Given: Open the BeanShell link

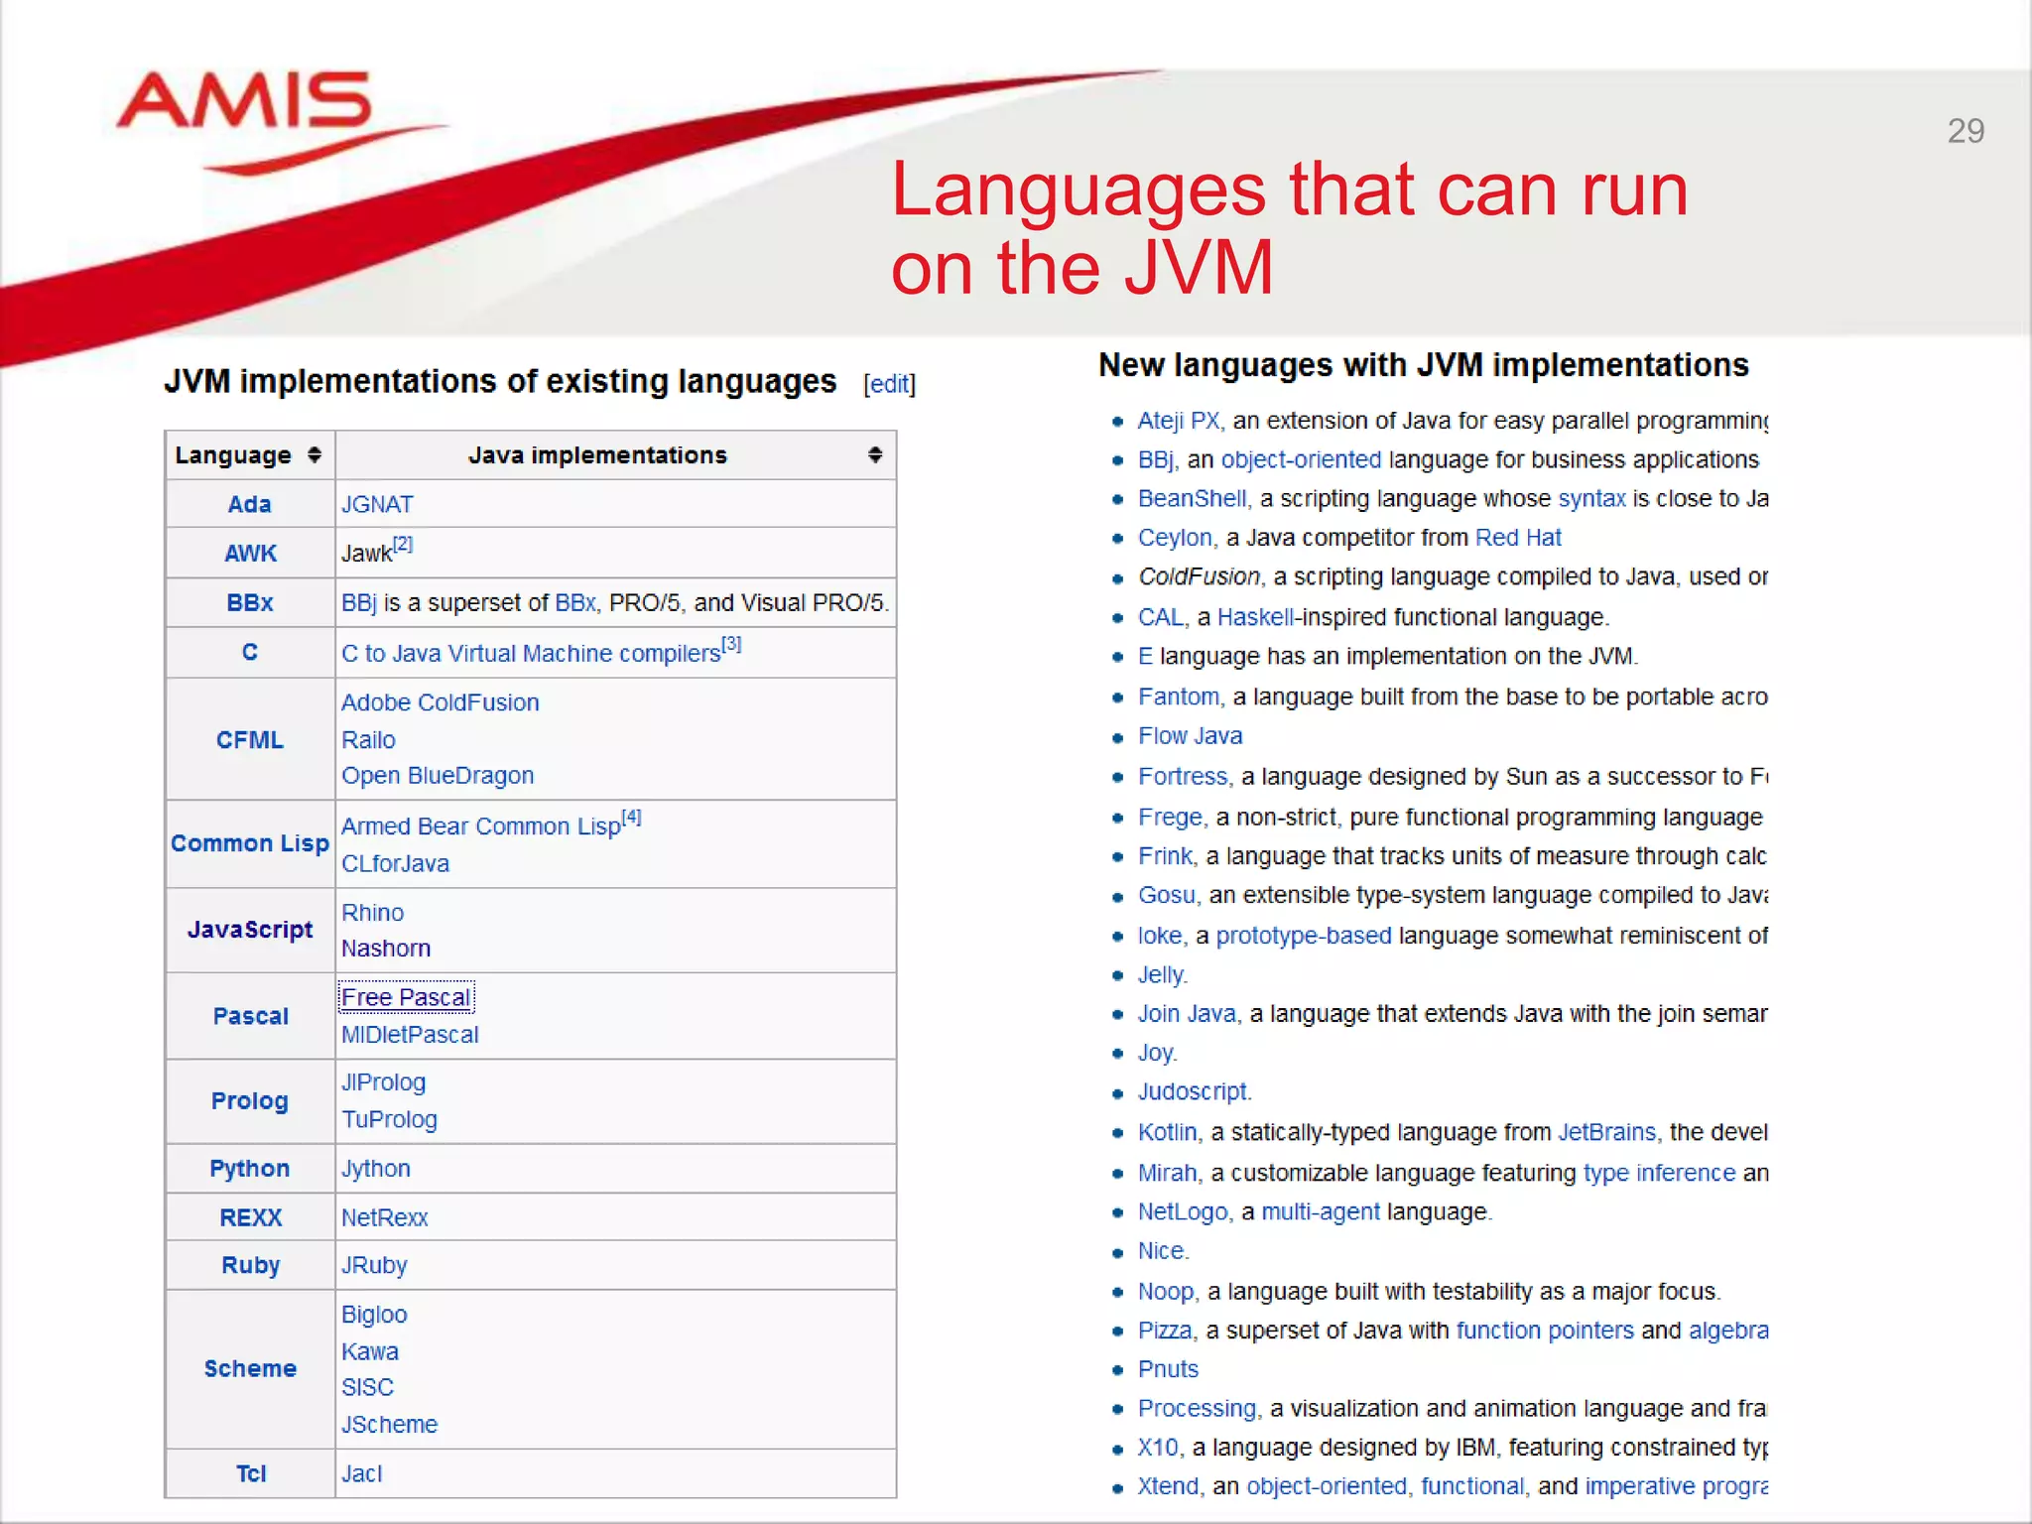Looking at the screenshot, I should coord(1192,498).
